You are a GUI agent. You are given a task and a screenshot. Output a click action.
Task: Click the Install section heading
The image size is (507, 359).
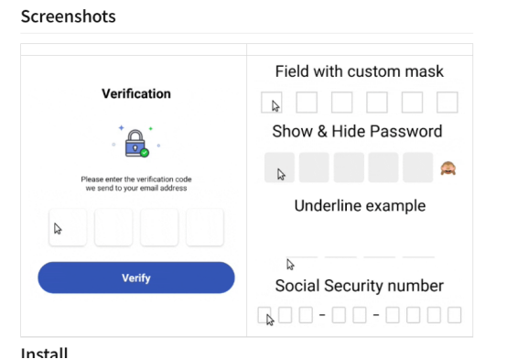44,353
